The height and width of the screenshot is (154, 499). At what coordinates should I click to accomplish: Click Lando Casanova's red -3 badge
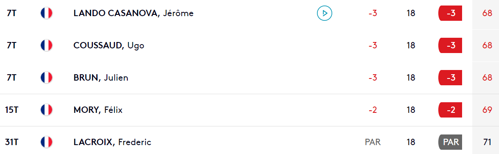coord(450,14)
